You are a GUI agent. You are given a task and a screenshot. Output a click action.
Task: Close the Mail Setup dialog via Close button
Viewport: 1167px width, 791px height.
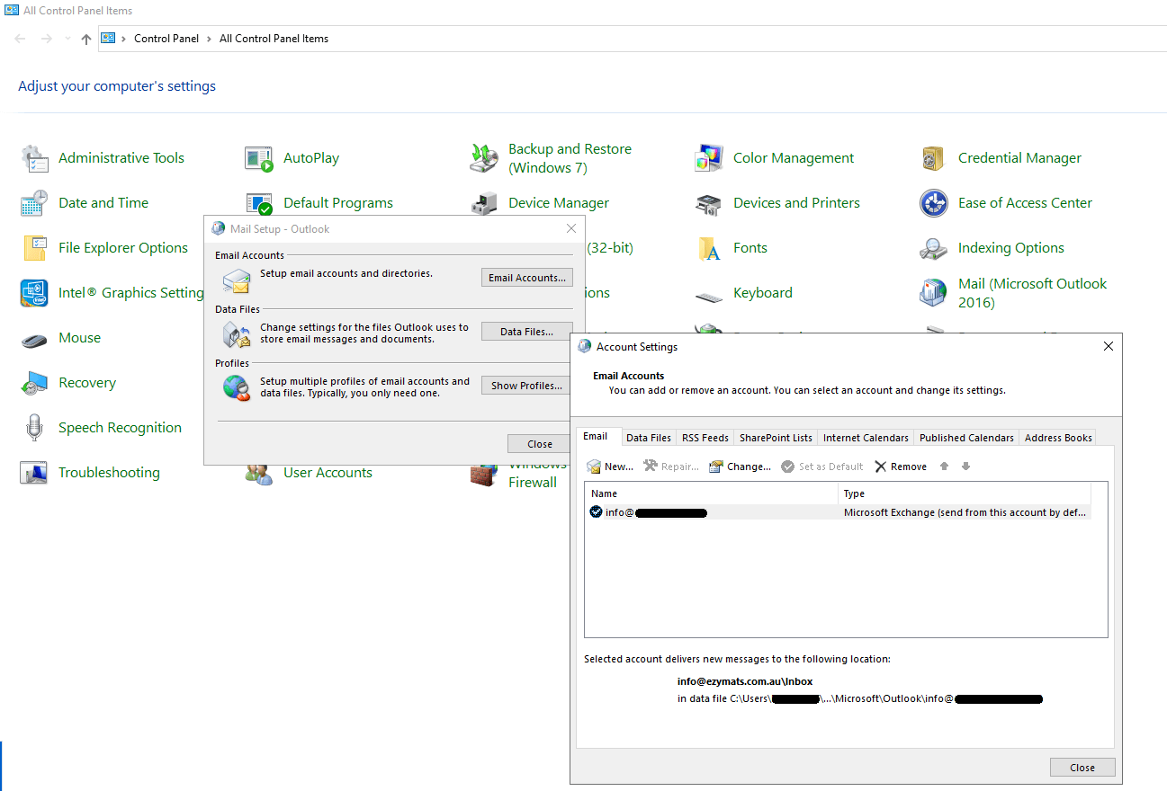(540, 444)
